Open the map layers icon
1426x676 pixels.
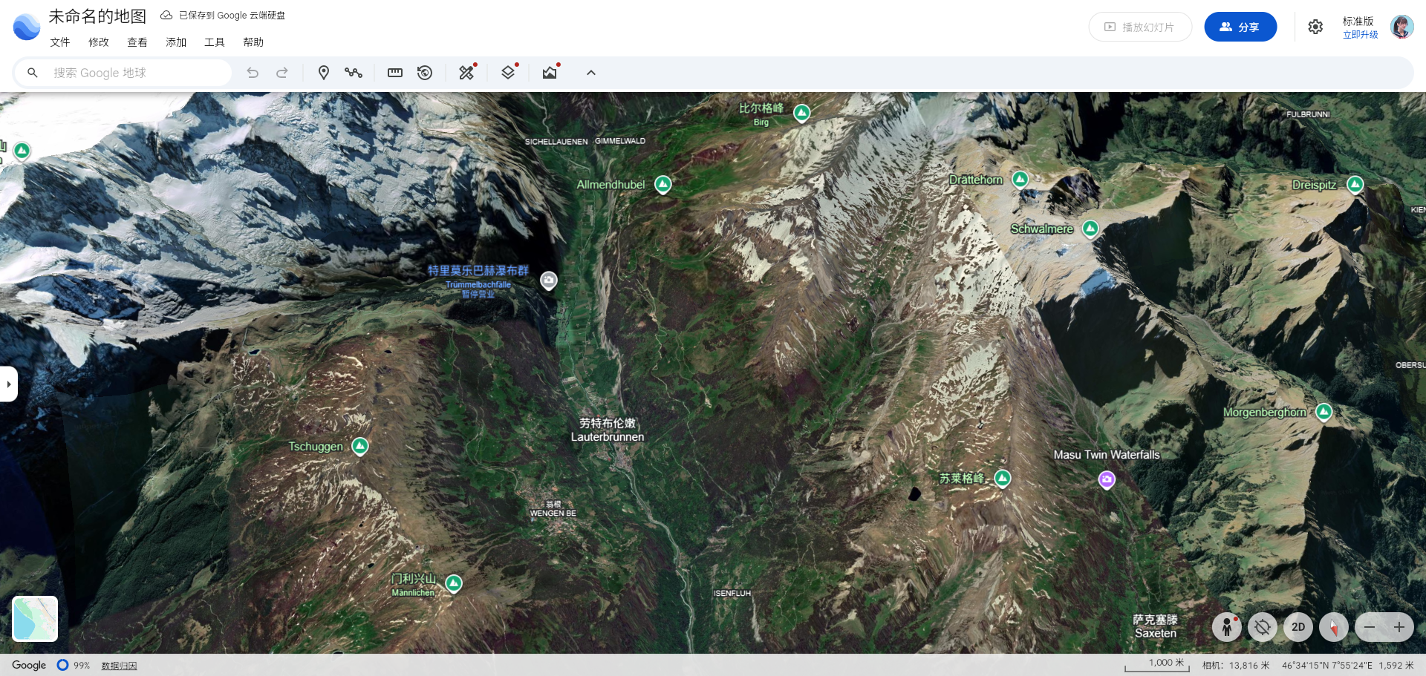508,73
